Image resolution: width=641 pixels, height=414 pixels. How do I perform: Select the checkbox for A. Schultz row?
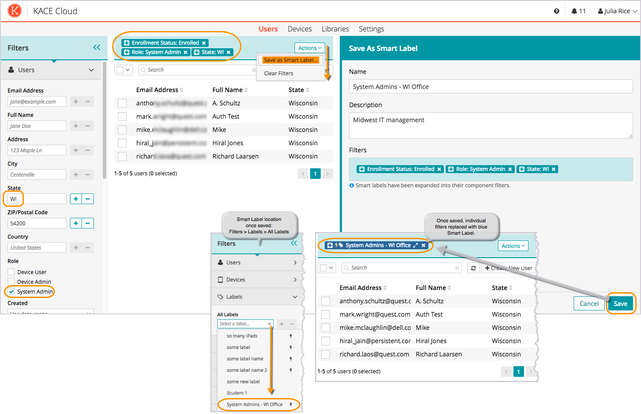(x=122, y=103)
